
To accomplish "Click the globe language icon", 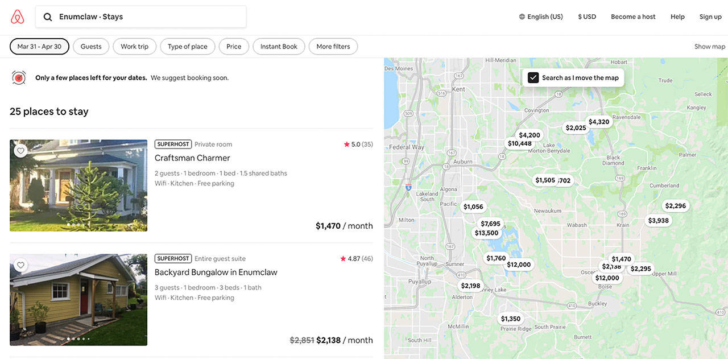I will point(522,17).
